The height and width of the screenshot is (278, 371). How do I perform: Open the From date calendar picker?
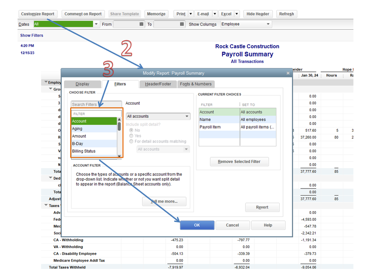(x=141, y=24)
